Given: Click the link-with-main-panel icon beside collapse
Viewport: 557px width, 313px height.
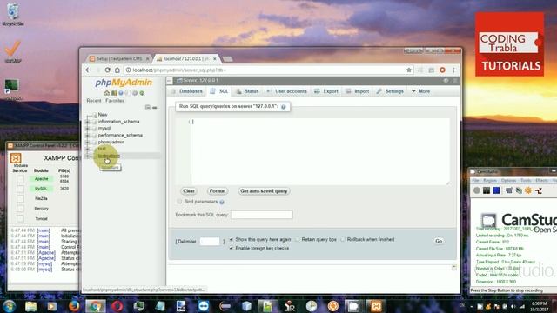Looking at the screenshot, I should pos(155,108).
